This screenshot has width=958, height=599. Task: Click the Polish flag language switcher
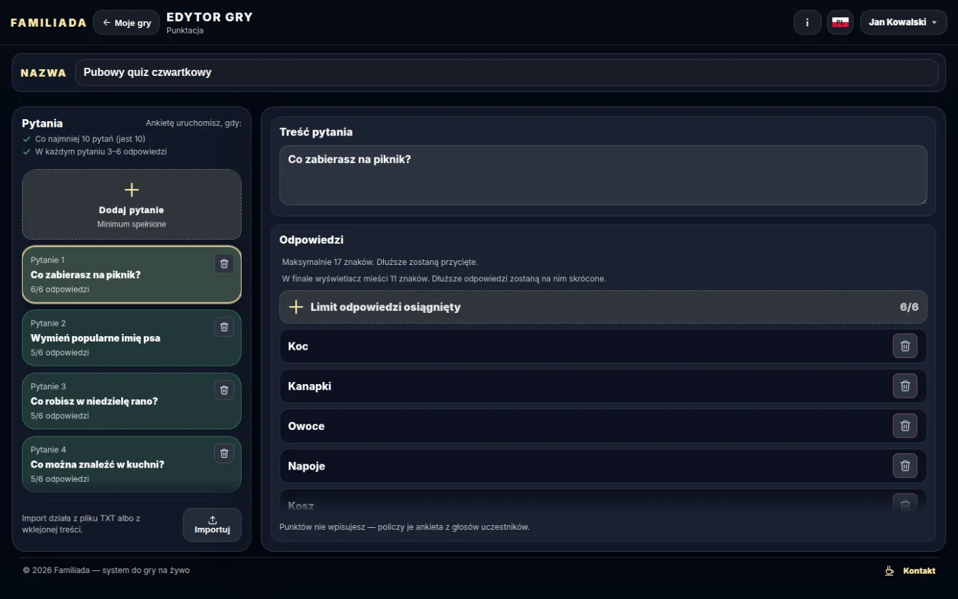pyautogui.click(x=840, y=23)
